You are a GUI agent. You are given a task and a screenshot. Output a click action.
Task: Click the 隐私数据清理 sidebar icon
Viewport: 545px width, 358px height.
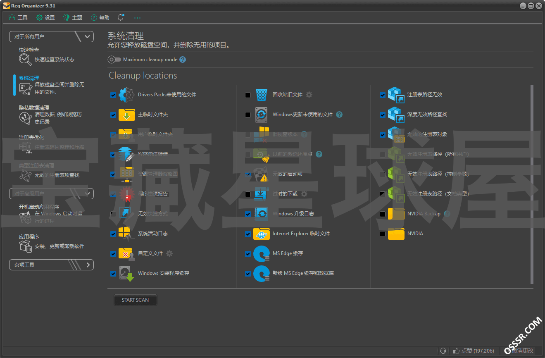(26, 118)
